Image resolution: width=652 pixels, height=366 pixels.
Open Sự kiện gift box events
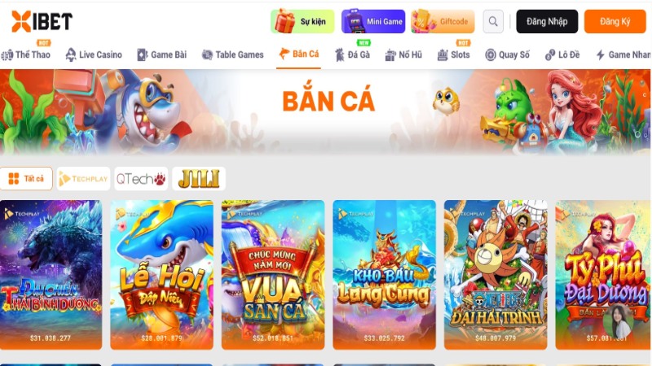coord(302,21)
